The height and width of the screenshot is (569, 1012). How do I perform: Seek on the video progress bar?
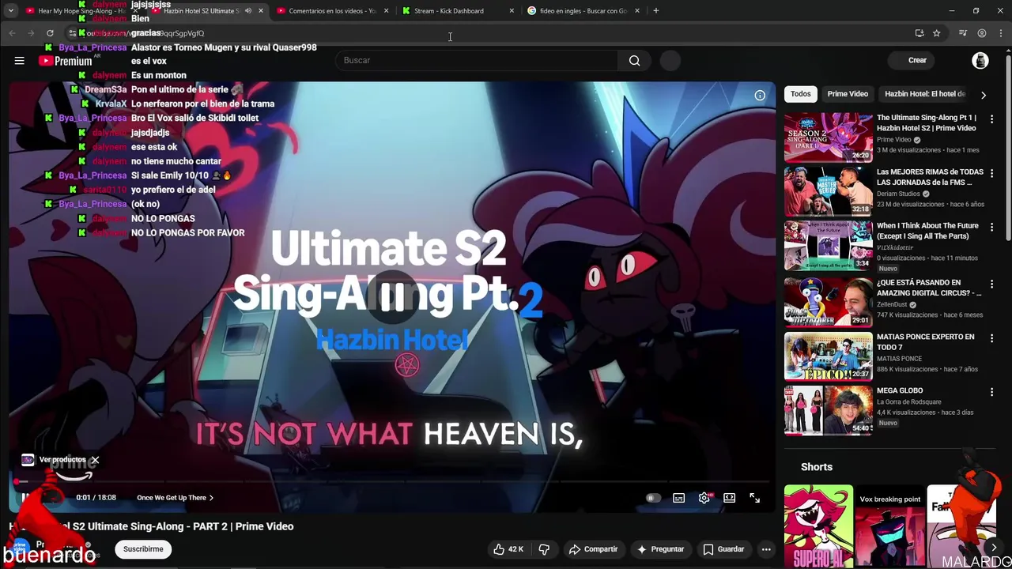(392, 480)
